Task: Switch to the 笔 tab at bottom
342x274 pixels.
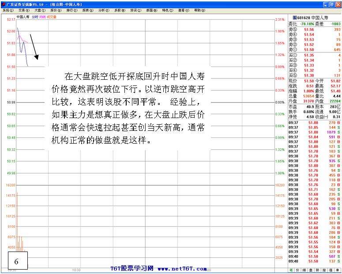Action: click(x=291, y=270)
